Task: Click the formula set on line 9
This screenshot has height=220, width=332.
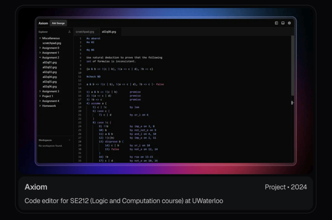Action: point(120,69)
